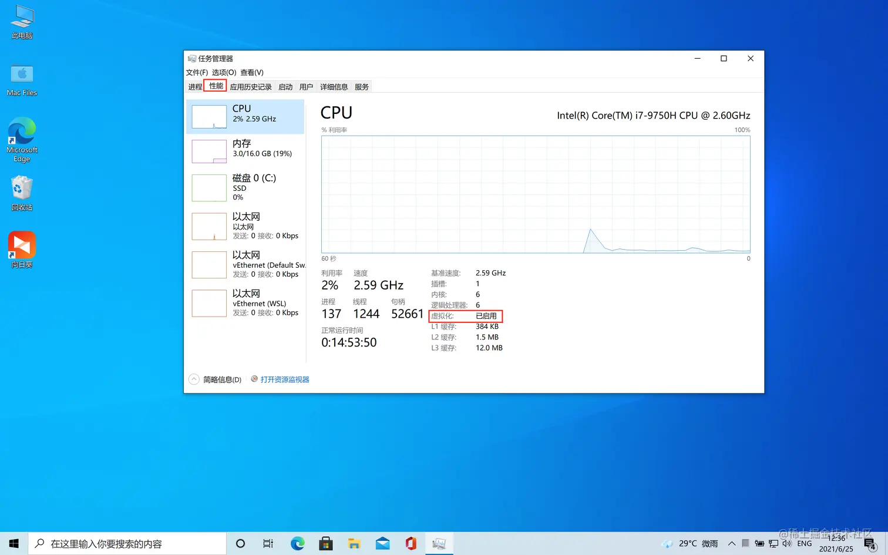This screenshot has width=888, height=555.
Task: Open the 选项(O) menu
Action: (224, 72)
